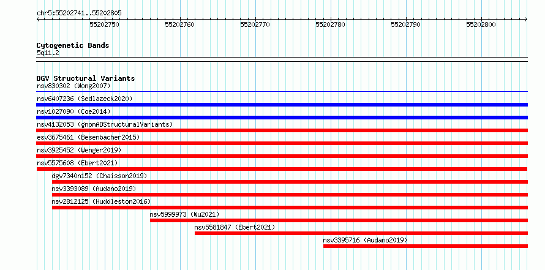545x270 pixels.
Task: Click red bar under nsv5999973
Action: point(339,220)
